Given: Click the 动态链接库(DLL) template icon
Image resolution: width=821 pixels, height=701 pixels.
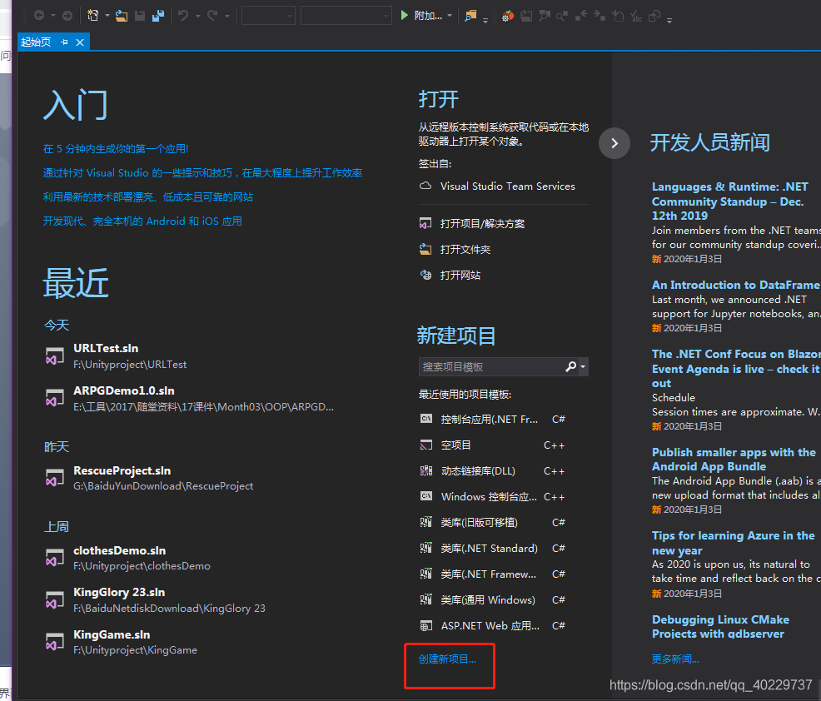Looking at the screenshot, I should (426, 470).
